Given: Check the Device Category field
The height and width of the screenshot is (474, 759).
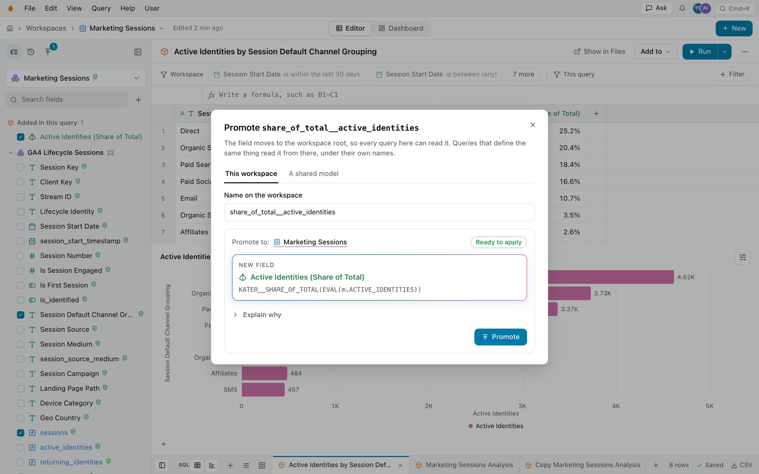Looking at the screenshot, I should click(21, 403).
